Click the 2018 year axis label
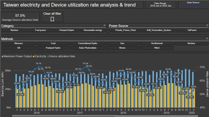 pyautogui.click(x=123, y=113)
